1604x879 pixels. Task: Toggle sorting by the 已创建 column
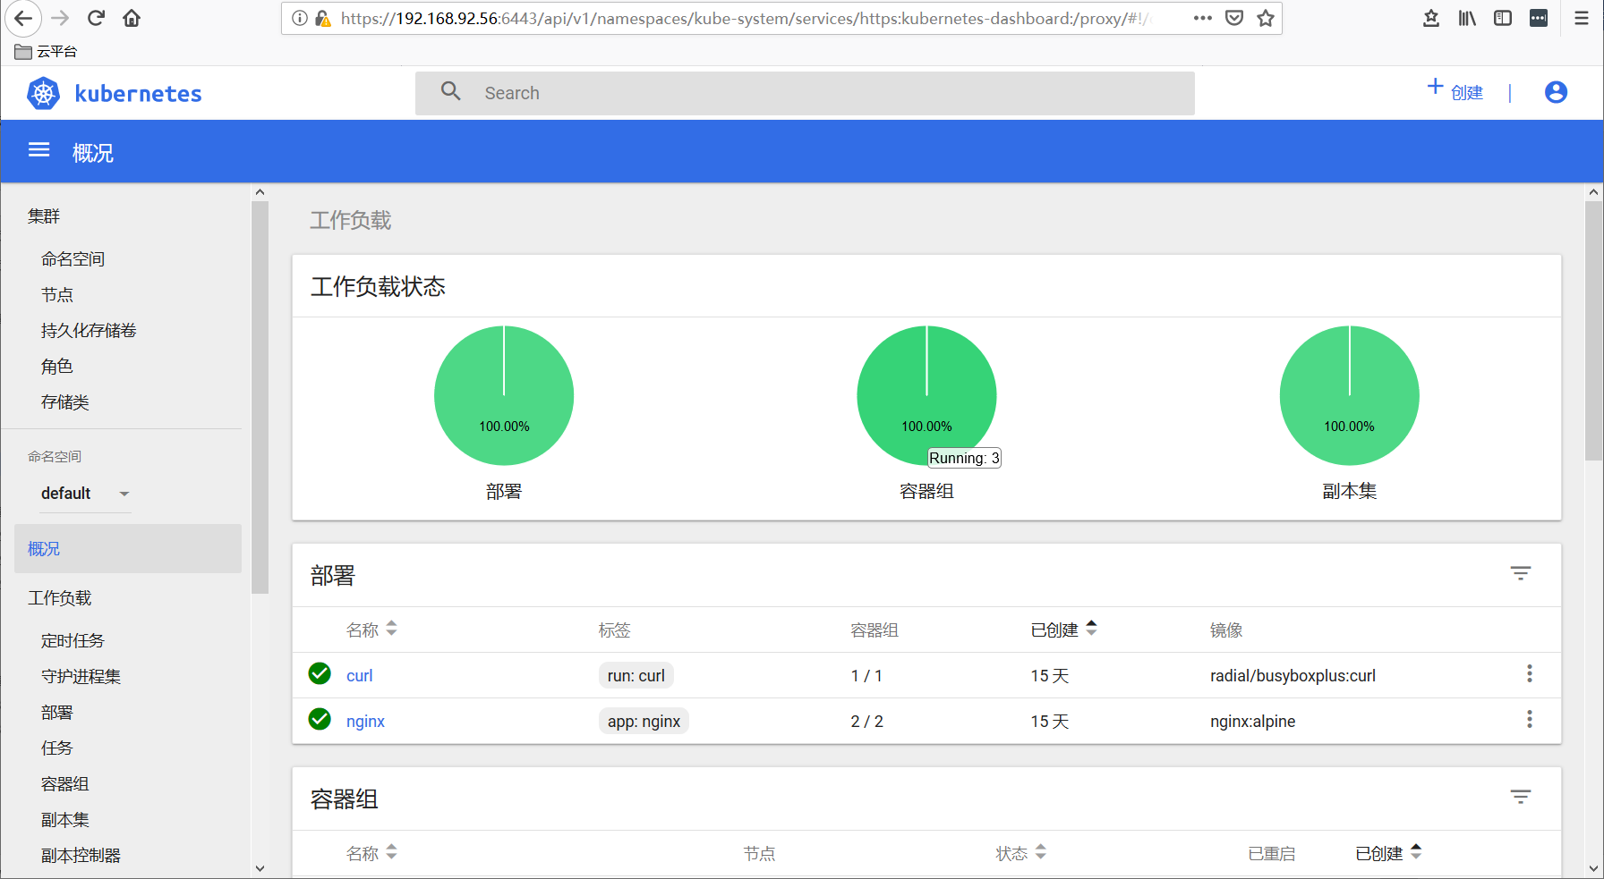point(1091,629)
